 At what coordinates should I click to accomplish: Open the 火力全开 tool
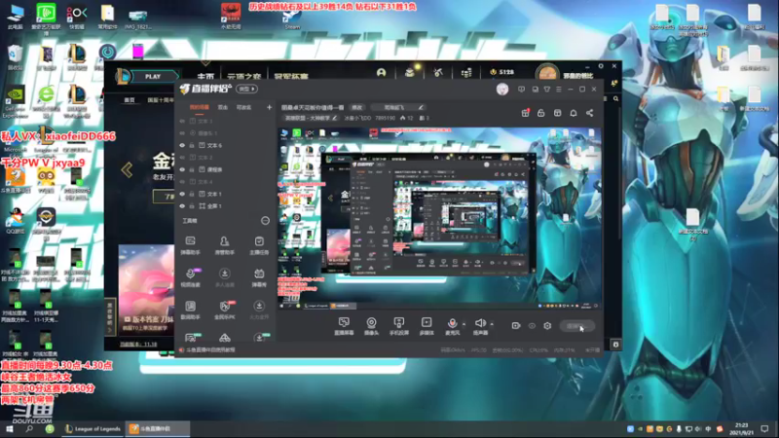pos(259,310)
